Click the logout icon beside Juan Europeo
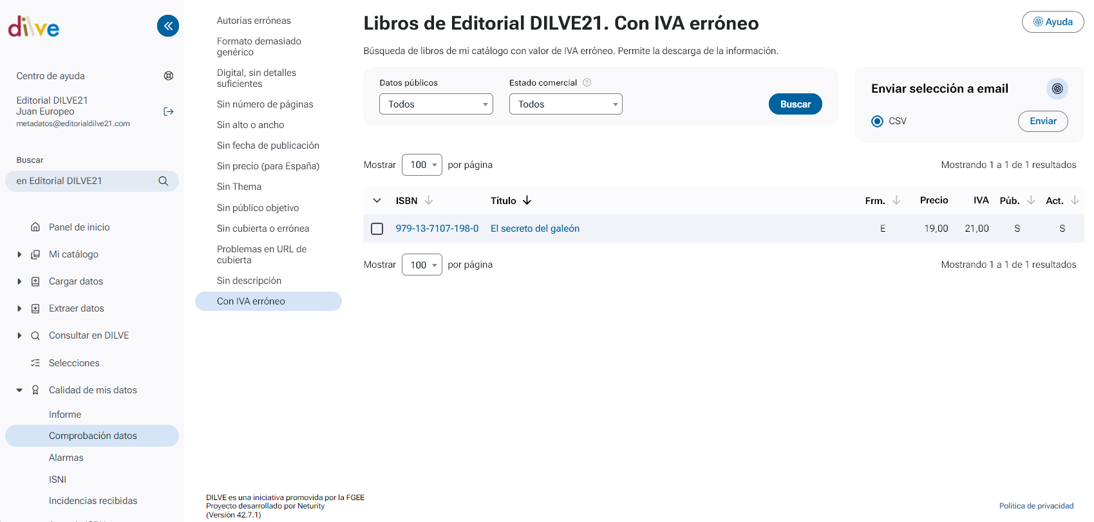 coord(169,112)
